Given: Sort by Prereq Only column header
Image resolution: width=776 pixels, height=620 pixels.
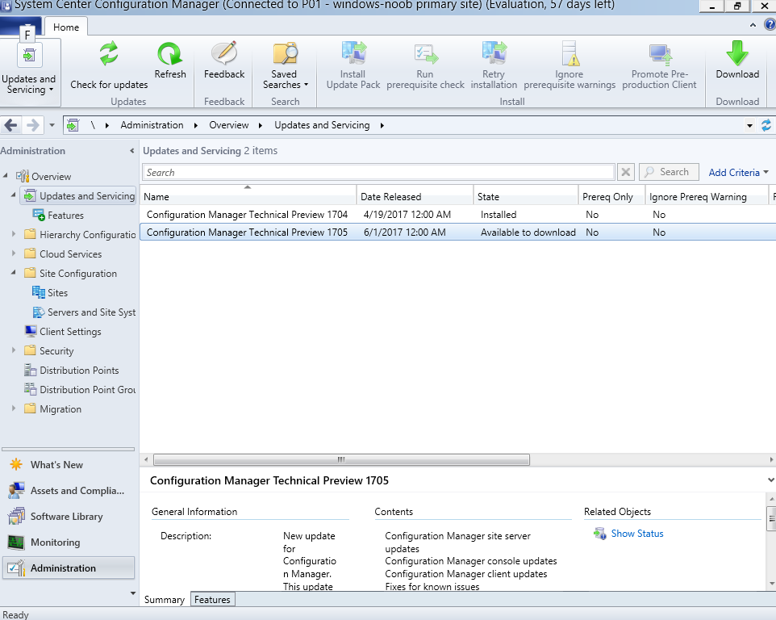Looking at the screenshot, I should point(611,196).
